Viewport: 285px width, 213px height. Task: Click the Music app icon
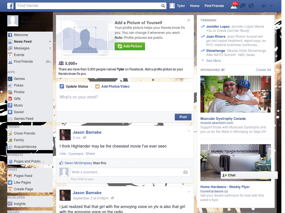[10, 105]
